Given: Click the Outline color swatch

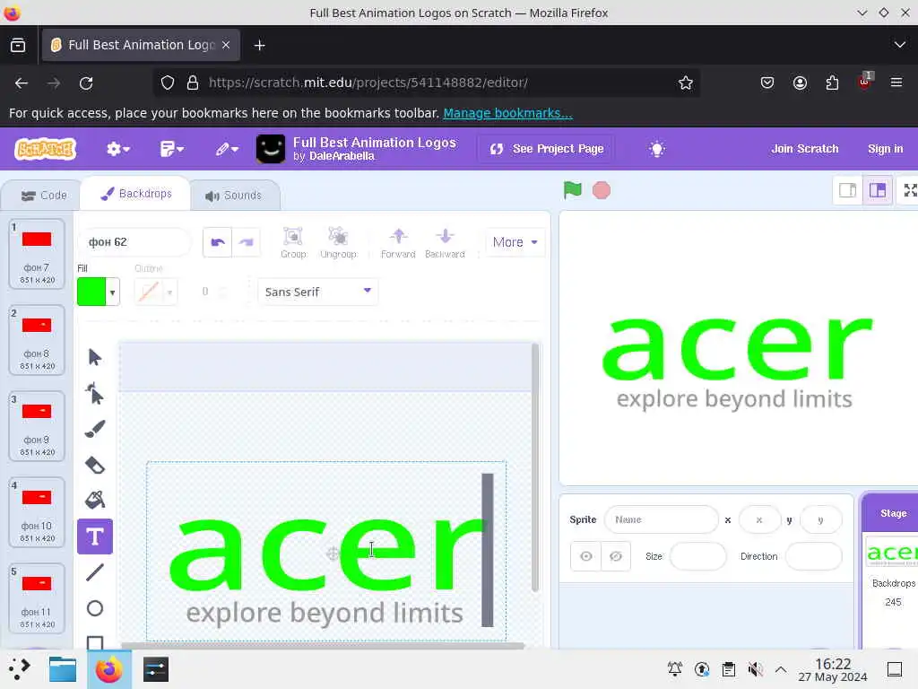Looking at the screenshot, I should [149, 292].
